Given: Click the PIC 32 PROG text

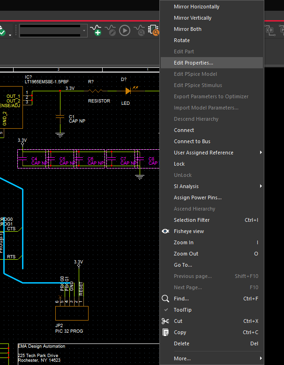Looking at the screenshot, I should pyautogui.click(x=69, y=331).
